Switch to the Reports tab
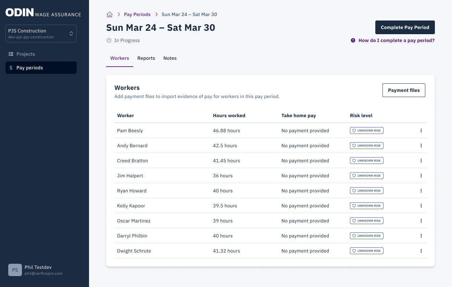 (146, 58)
